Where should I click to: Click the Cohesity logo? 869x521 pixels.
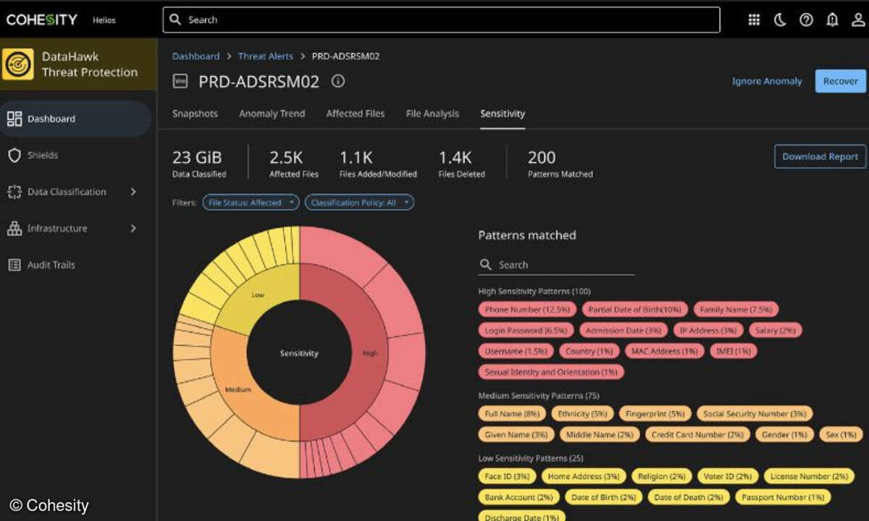pos(41,20)
